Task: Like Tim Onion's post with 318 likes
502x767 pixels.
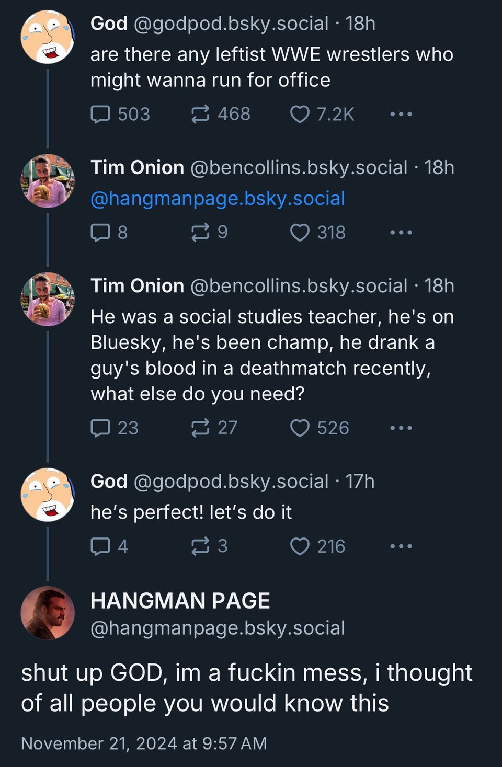Action: click(x=300, y=233)
